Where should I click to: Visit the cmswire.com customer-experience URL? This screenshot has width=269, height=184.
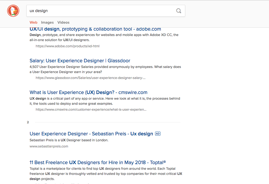point(91,110)
